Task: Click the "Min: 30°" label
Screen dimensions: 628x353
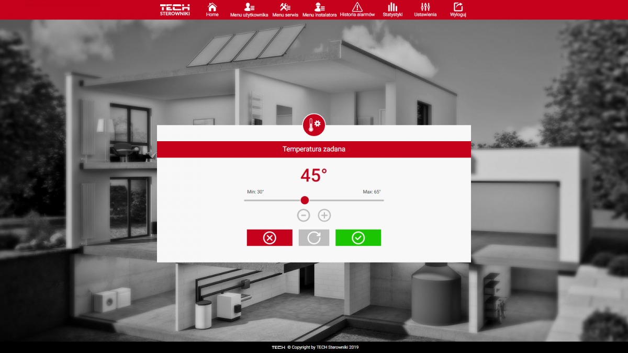Action: point(255,192)
